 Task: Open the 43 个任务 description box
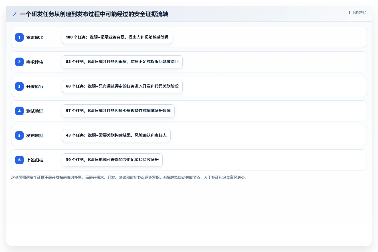pos(116,135)
